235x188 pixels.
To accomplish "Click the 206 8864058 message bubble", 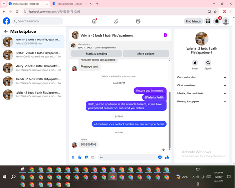I will 88,144.
